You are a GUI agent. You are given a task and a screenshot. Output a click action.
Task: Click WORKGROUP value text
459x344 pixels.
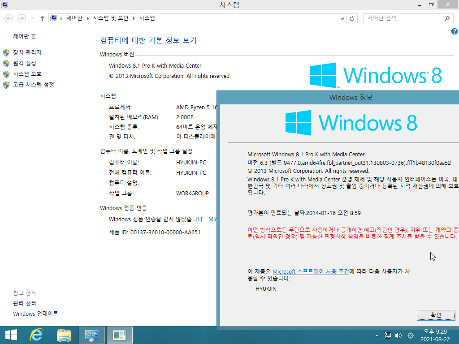(192, 193)
